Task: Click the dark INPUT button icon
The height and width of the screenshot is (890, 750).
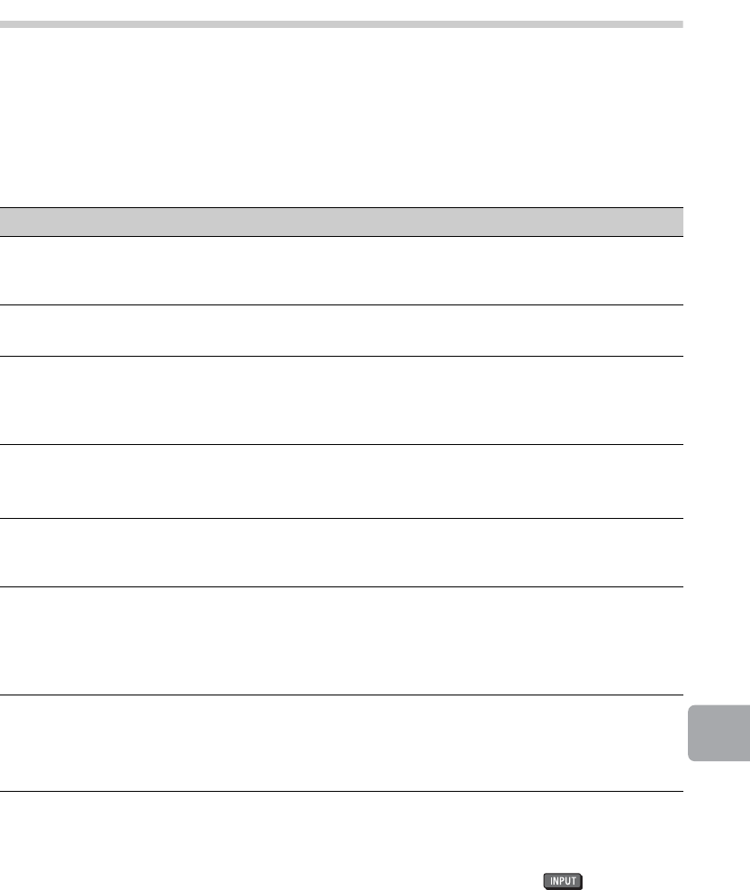Action: [x=565, y=881]
